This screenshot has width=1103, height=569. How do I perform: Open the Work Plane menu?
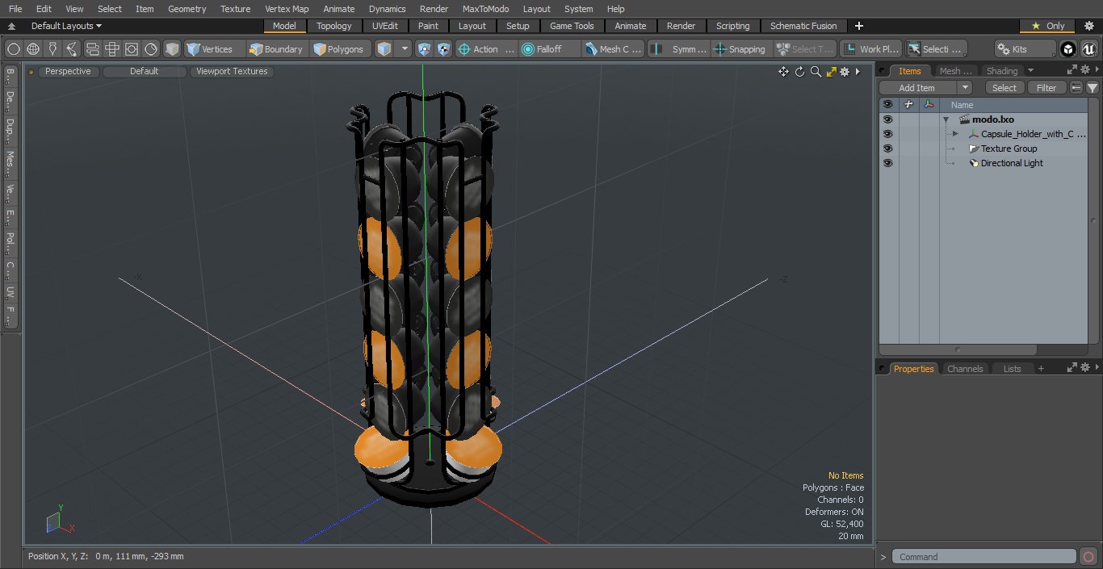[870, 49]
